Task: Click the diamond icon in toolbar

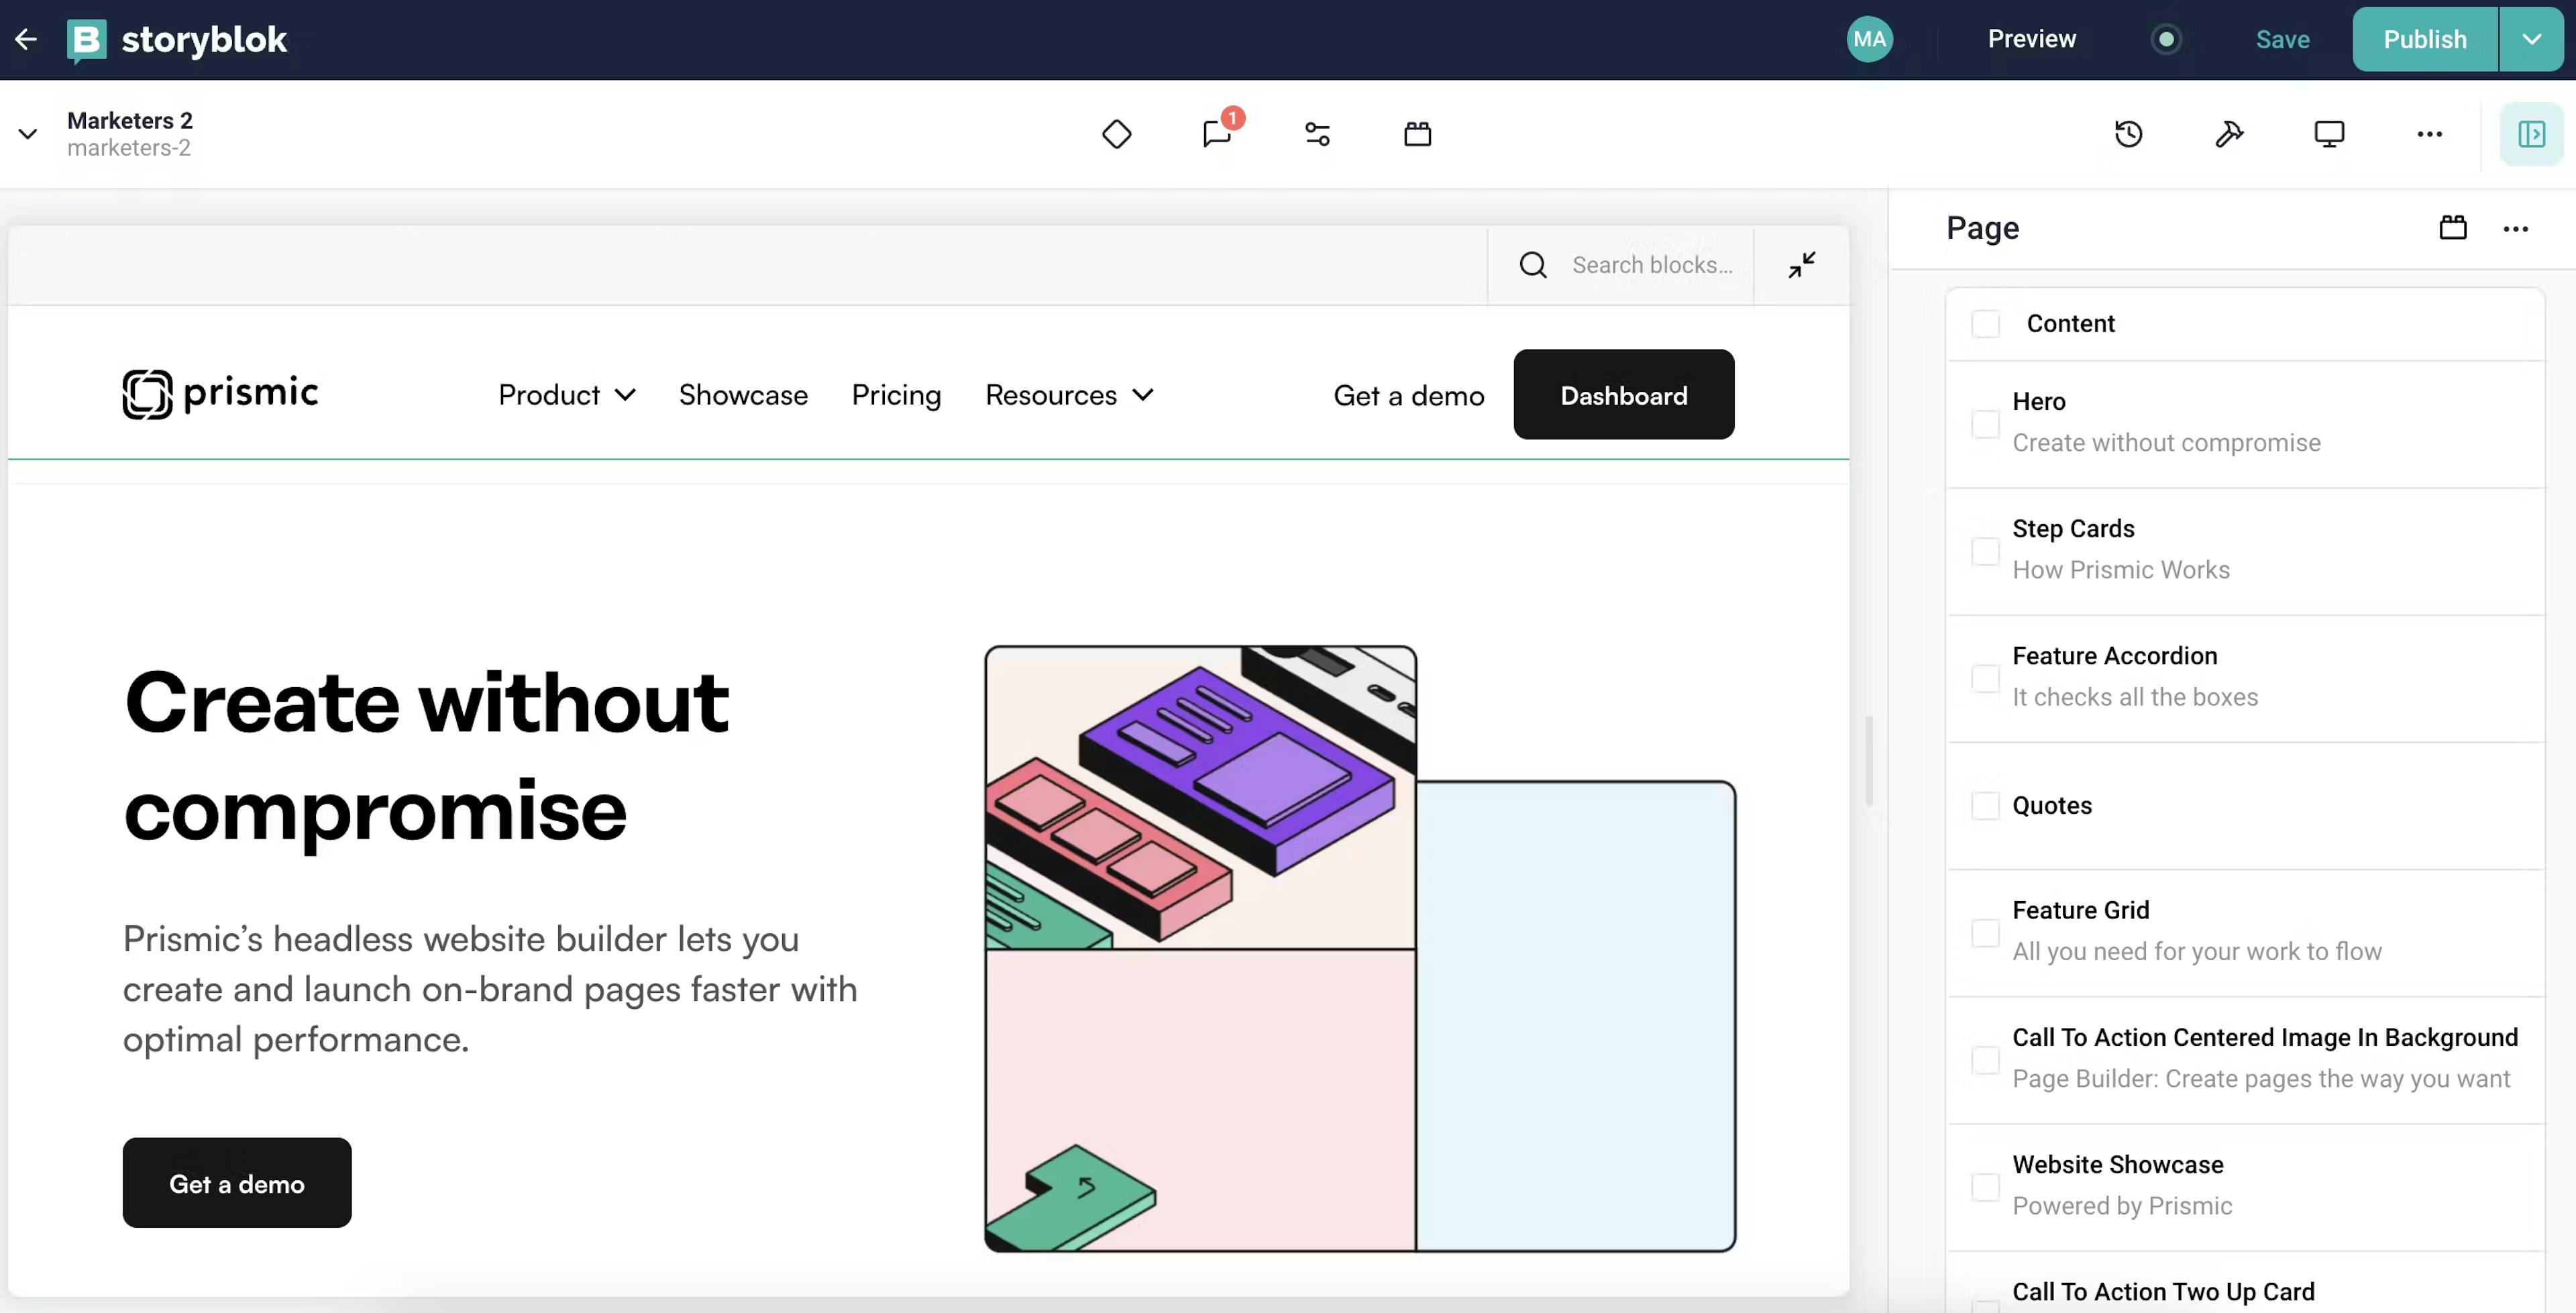Action: 1116,133
